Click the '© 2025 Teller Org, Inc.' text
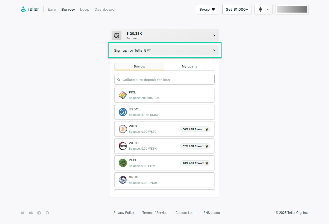This screenshot has width=329, height=224. 292,213
